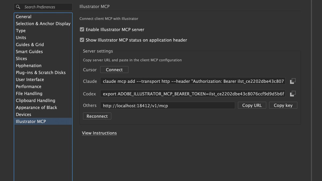Click the 'Connect client MCP with Illustrator' text
The height and width of the screenshot is (181, 322).
(109, 19)
